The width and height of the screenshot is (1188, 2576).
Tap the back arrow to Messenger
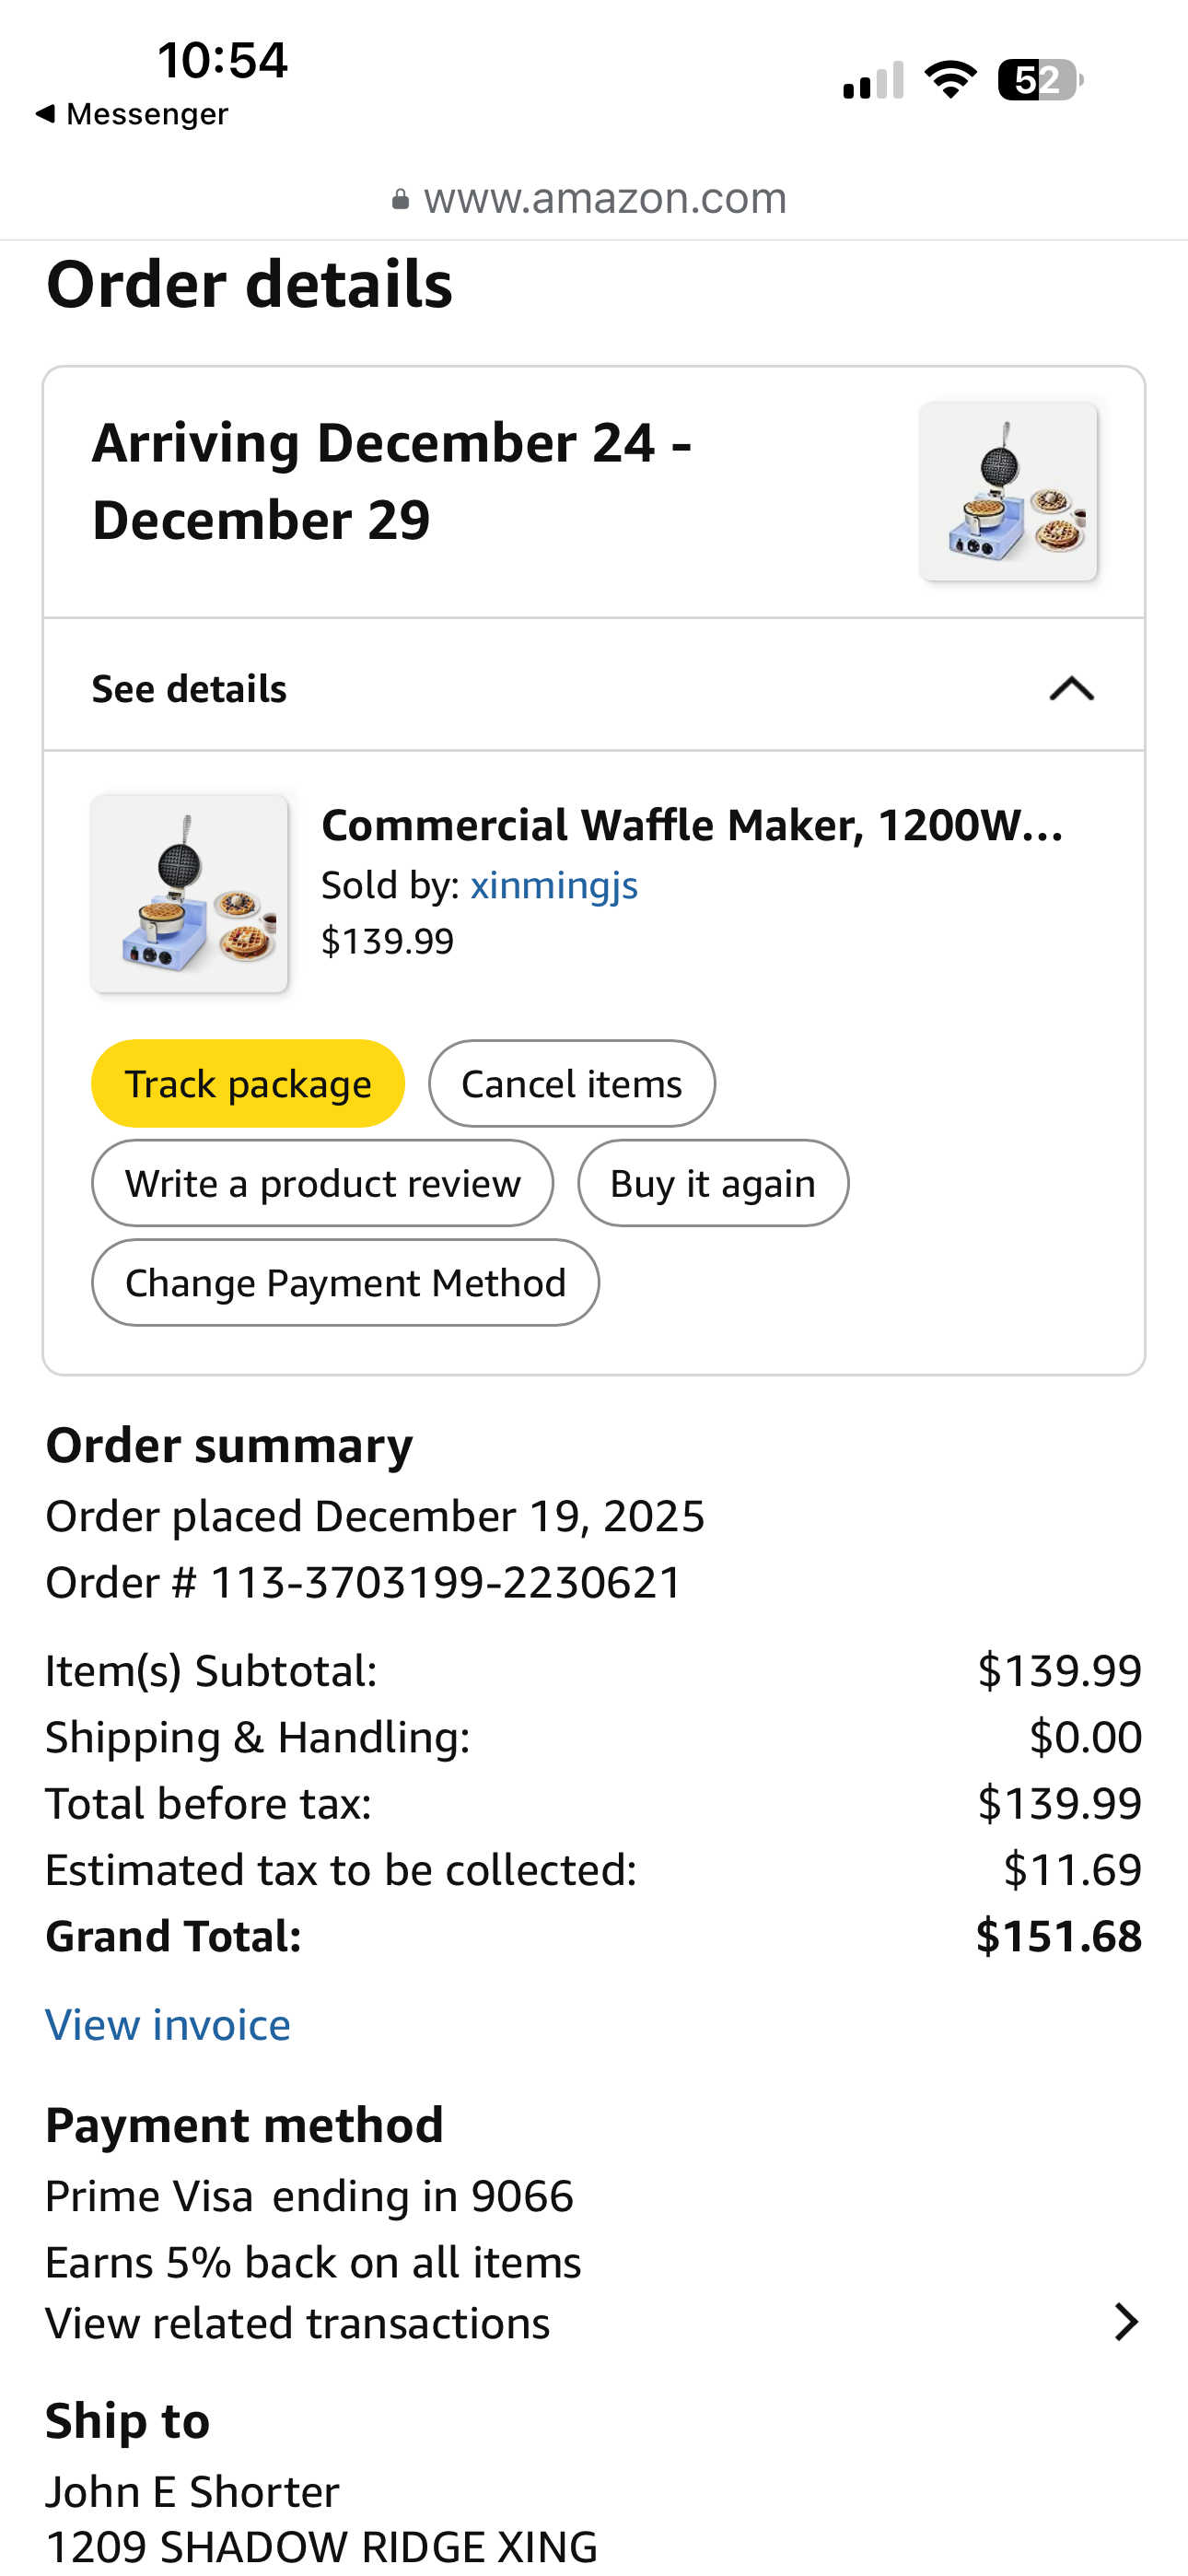pyautogui.click(x=46, y=114)
